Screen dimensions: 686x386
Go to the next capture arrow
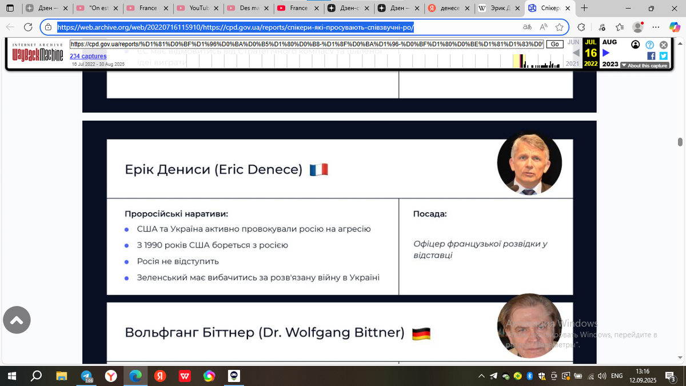(x=606, y=53)
